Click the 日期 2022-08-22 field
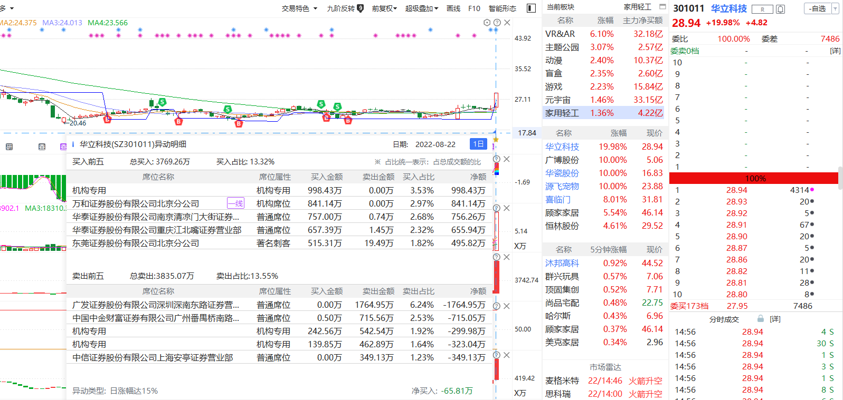The height and width of the screenshot is (400, 843). coord(424,144)
